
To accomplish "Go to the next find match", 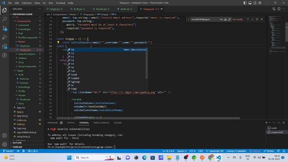I will (x=252, y=19).
